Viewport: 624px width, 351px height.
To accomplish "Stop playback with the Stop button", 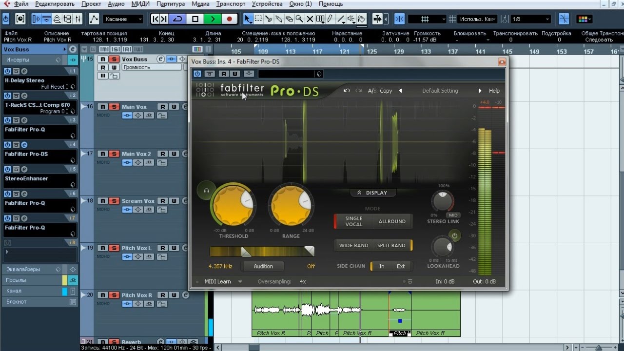I will [x=195, y=19].
